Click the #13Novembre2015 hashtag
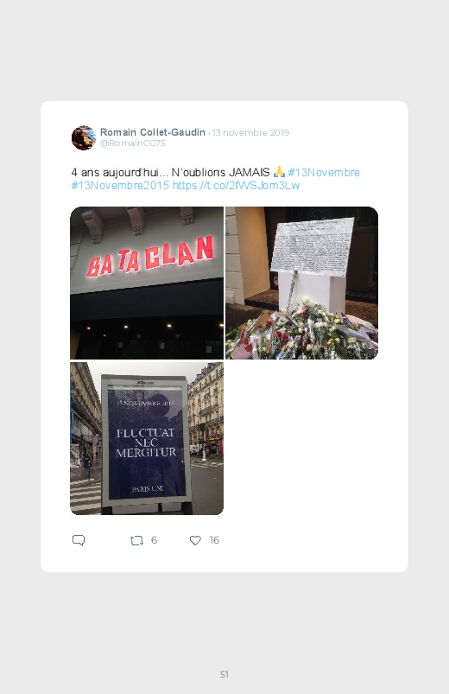 [x=120, y=185]
